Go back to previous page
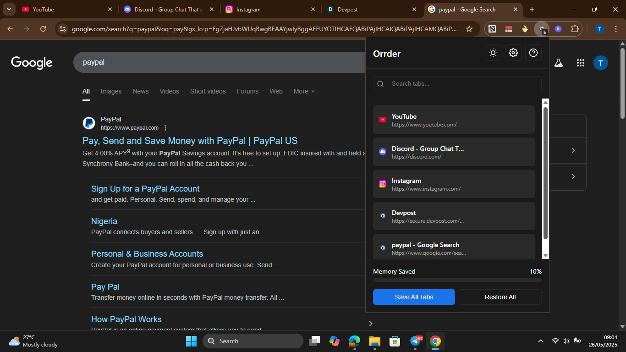 tap(10, 29)
